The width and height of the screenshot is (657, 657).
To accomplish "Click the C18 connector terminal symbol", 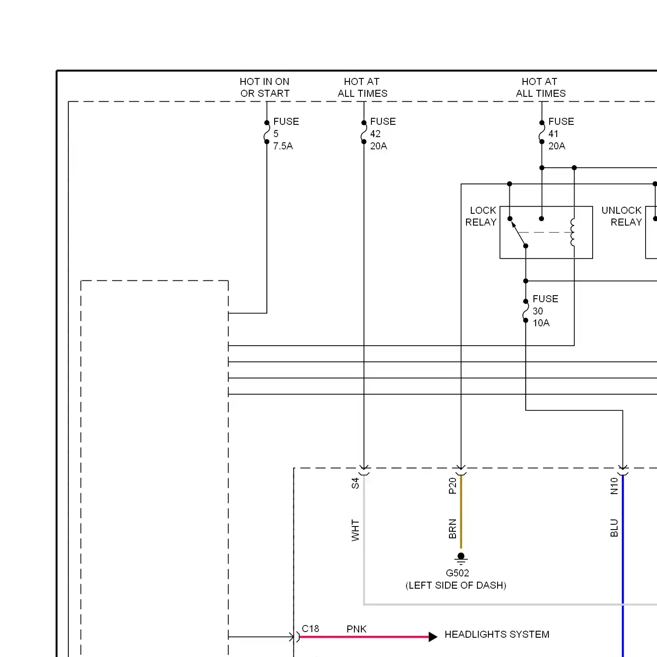I will 295,637.
